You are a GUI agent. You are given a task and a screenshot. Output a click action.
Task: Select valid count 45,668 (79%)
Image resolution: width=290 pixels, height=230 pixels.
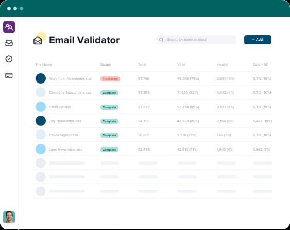tap(188, 79)
